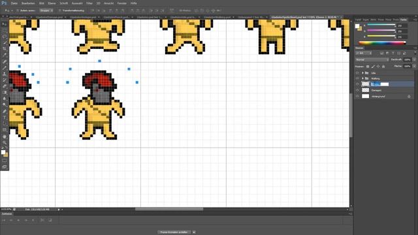418x235 pixels.
Task: Select the Gradient tool
Action: point(5,92)
